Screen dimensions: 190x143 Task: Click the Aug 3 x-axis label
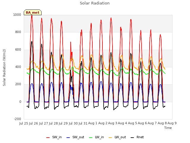coord(113,123)
